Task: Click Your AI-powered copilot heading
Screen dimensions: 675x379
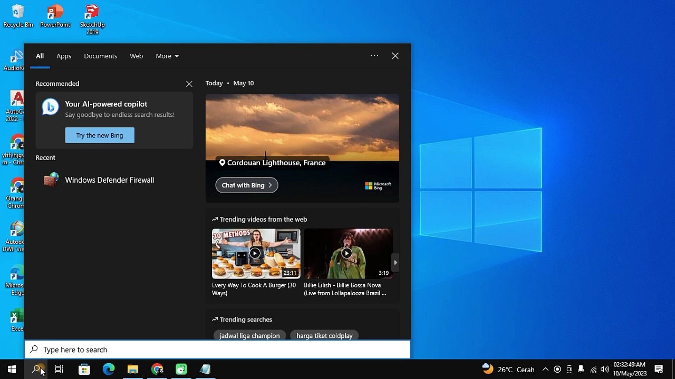Action: (x=106, y=104)
